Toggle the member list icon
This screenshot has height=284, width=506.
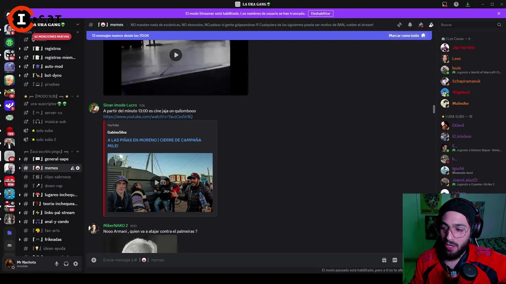[431, 24]
